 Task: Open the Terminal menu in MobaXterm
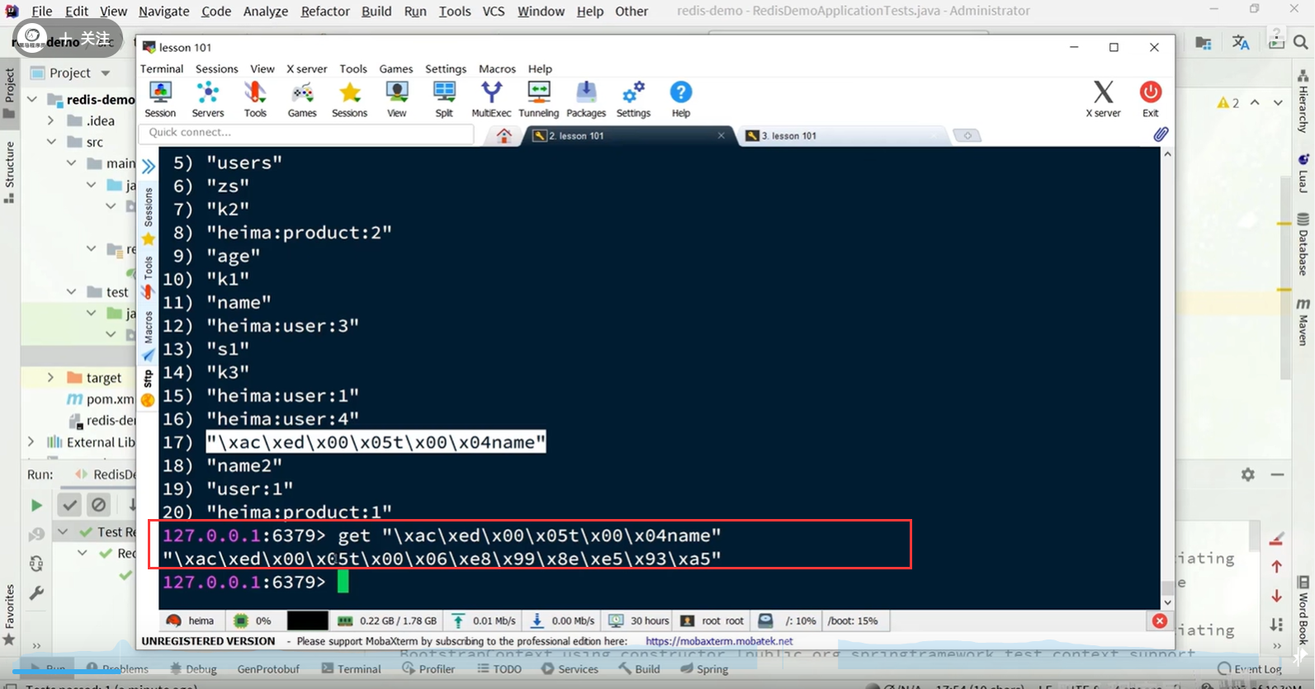[162, 68]
